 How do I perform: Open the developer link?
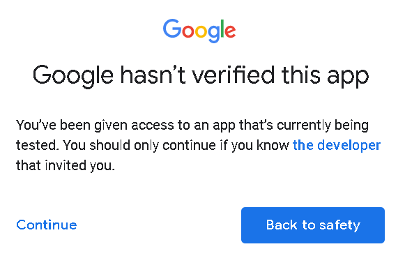pyautogui.click(x=337, y=146)
